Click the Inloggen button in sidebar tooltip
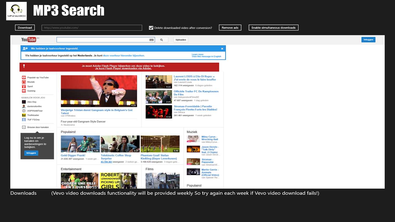 click(x=31, y=153)
